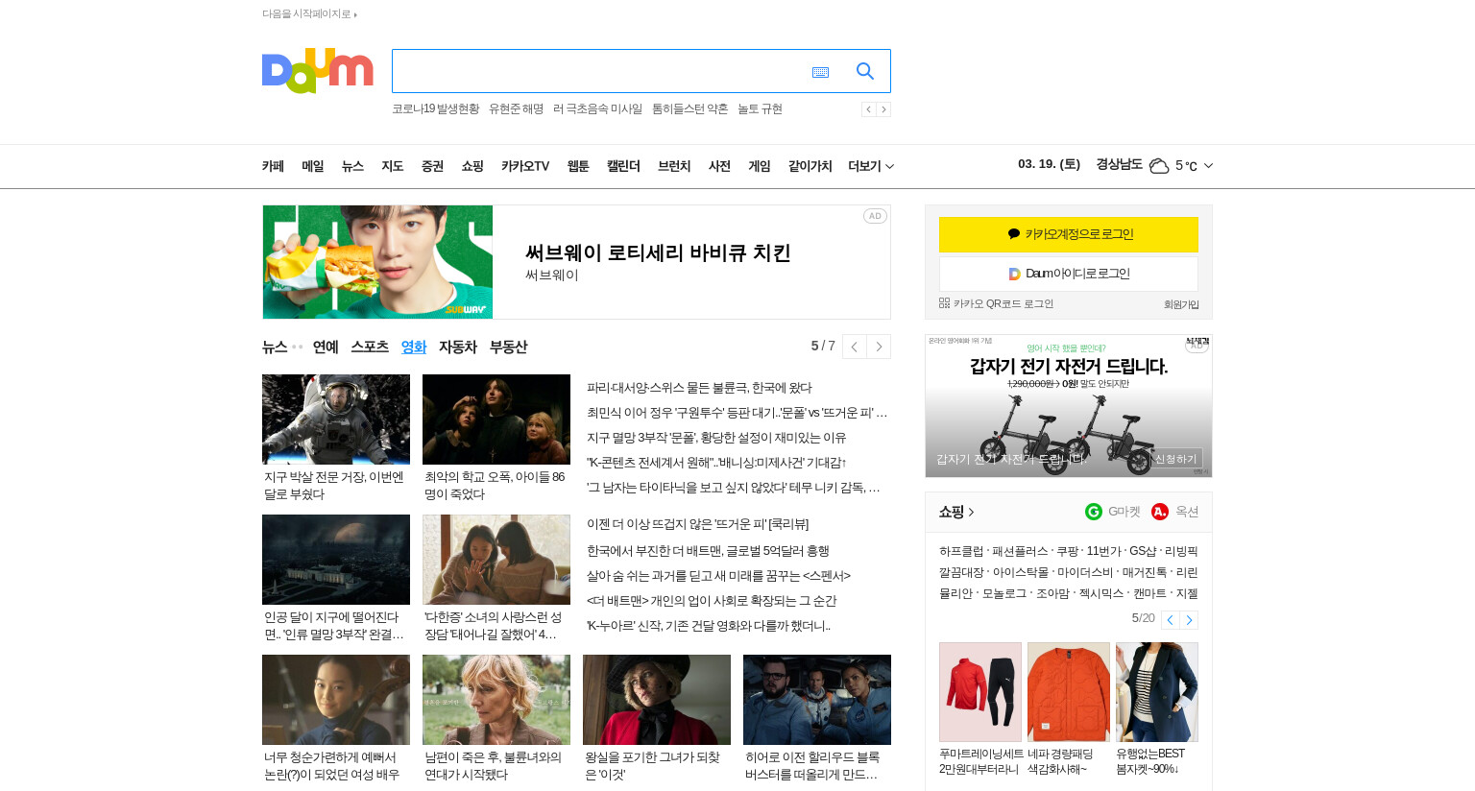
Task: Select the 스포츠 news tab
Action: point(370,347)
